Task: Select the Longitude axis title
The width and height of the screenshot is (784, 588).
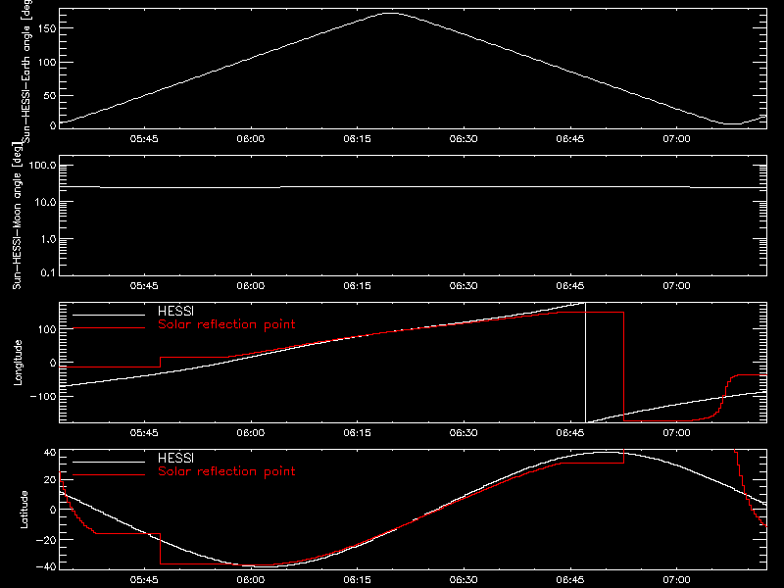Action: click(18, 363)
